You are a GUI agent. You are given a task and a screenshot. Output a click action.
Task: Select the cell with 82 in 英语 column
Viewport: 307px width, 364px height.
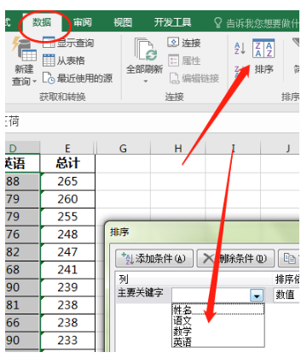22,252
